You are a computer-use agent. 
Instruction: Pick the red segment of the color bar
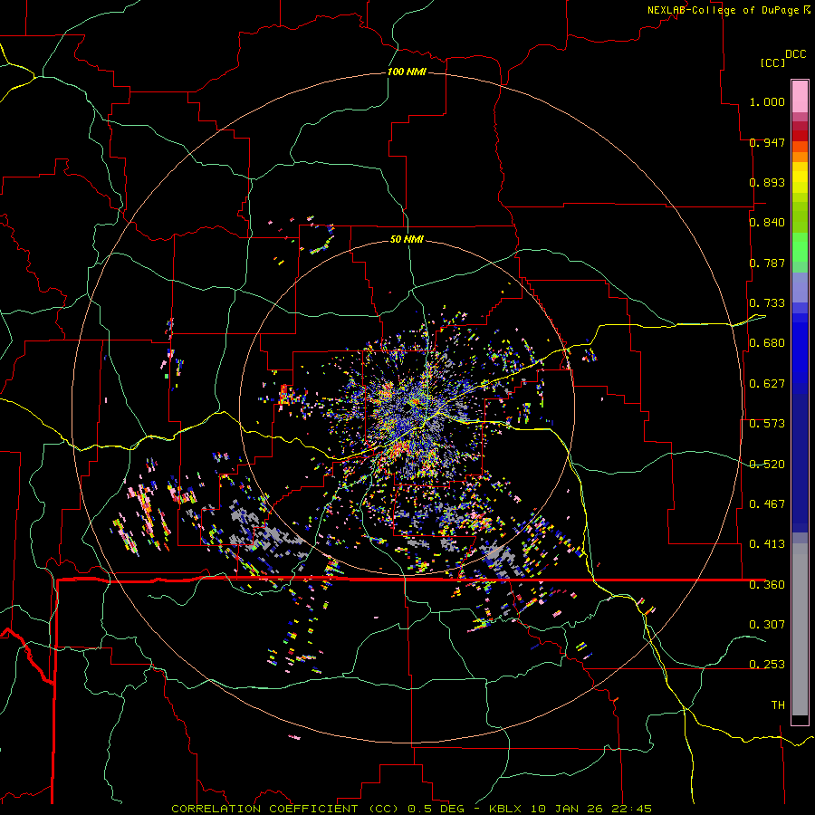(x=800, y=136)
